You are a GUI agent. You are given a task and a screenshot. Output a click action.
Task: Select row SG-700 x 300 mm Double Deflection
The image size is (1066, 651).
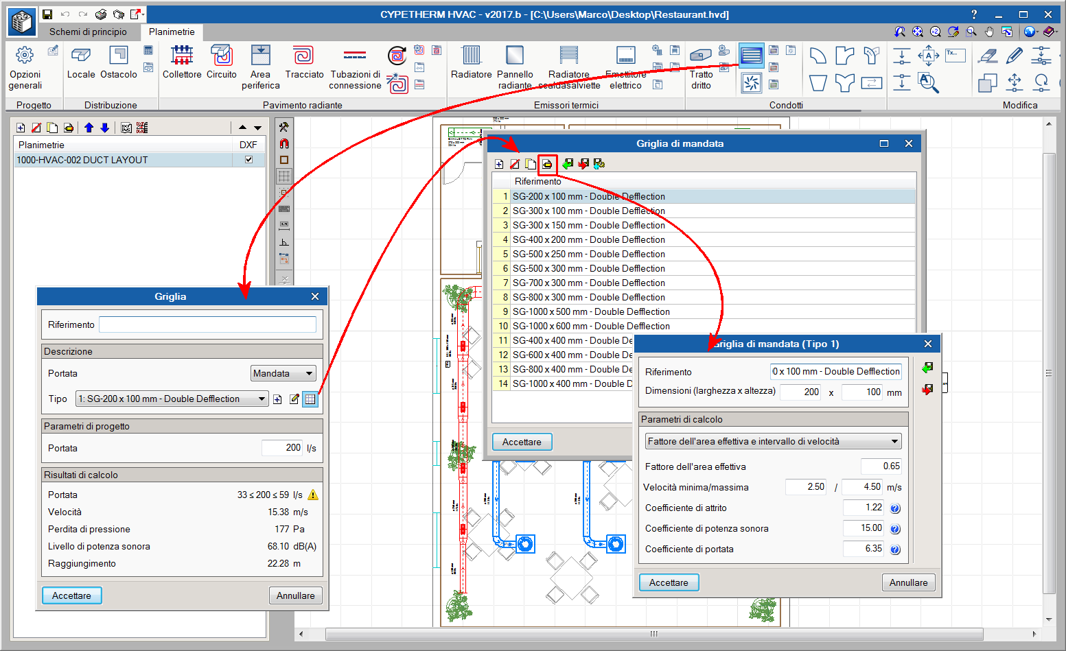(x=704, y=283)
